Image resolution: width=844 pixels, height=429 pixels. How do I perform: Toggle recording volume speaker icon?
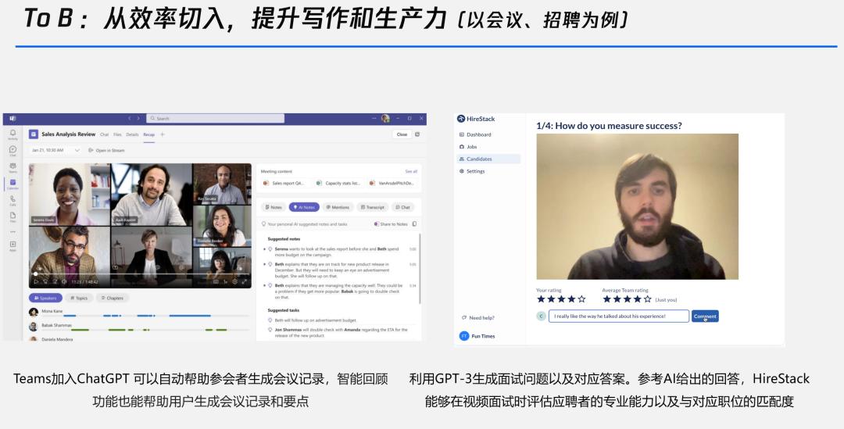63,281
